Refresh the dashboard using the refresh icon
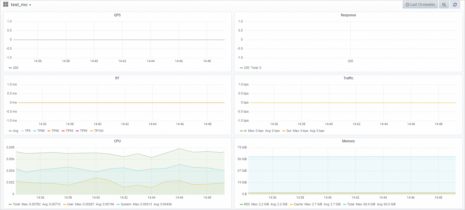465x210 pixels. [x=455, y=5]
